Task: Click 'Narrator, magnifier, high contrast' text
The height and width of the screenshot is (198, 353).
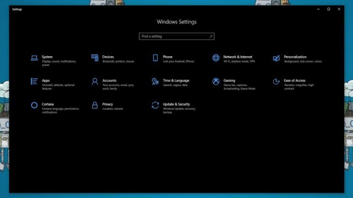Action: pyautogui.click(x=299, y=87)
